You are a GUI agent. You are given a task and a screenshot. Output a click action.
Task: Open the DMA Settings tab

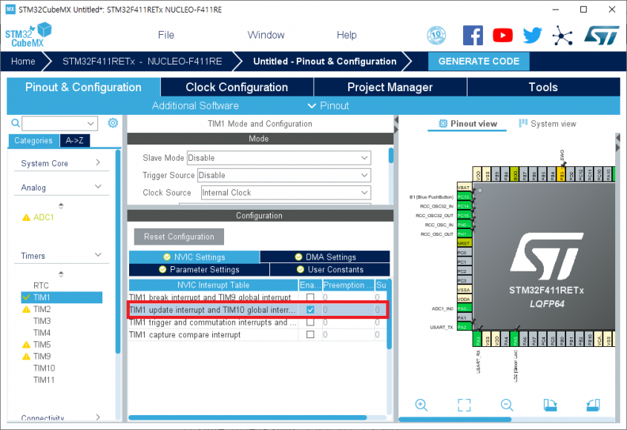point(325,257)
